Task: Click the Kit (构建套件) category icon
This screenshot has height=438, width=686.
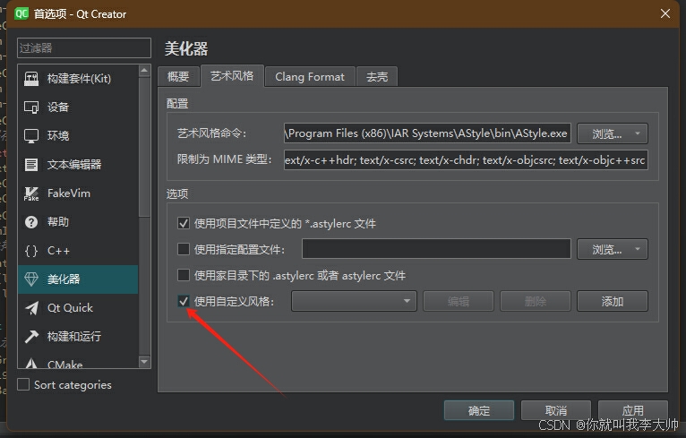Action: coord(31,78)
